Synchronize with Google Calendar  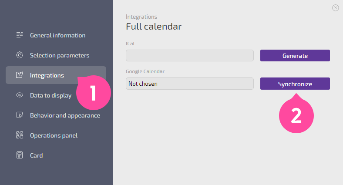[x=295, y=84]
